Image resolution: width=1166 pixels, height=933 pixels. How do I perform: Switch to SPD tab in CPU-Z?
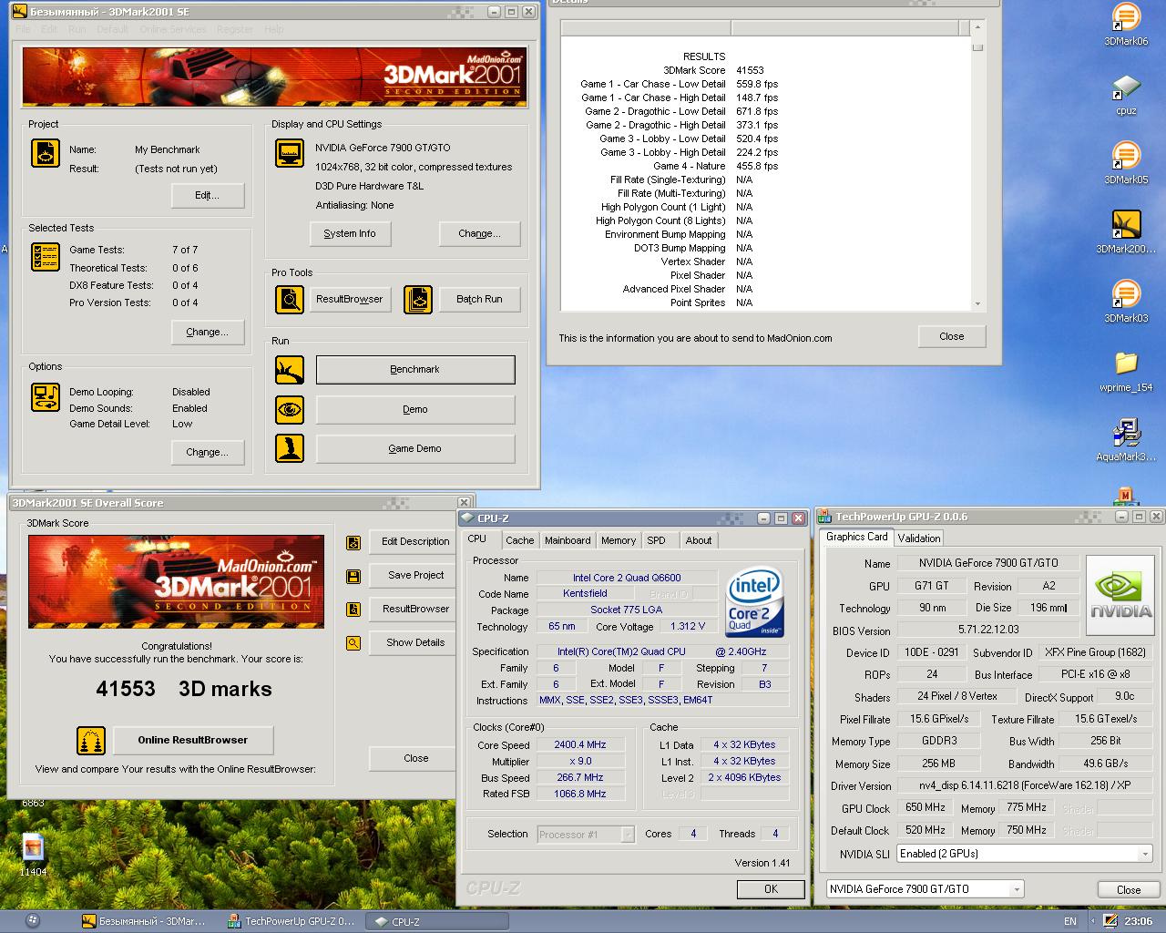click(x=656, y=540)
